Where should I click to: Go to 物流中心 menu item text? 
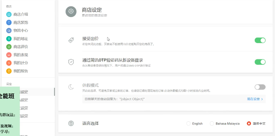tap(21, 31)
